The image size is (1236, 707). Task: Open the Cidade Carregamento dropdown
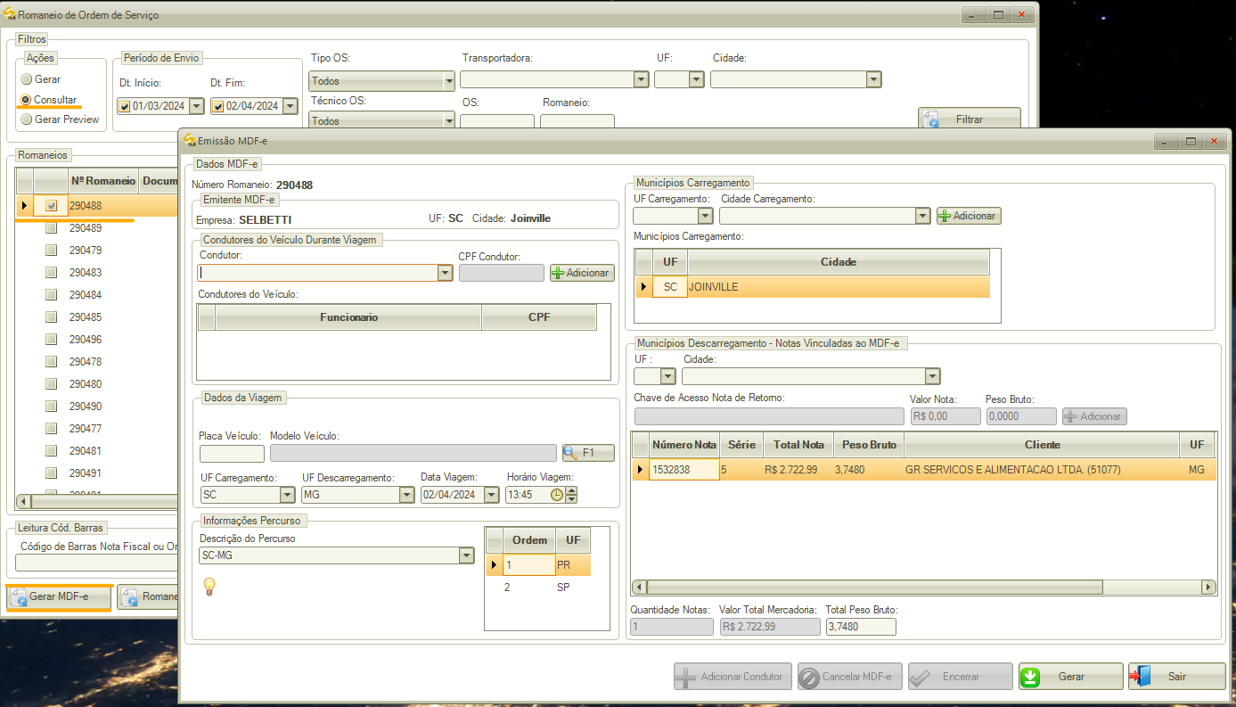tap(922, 216)
